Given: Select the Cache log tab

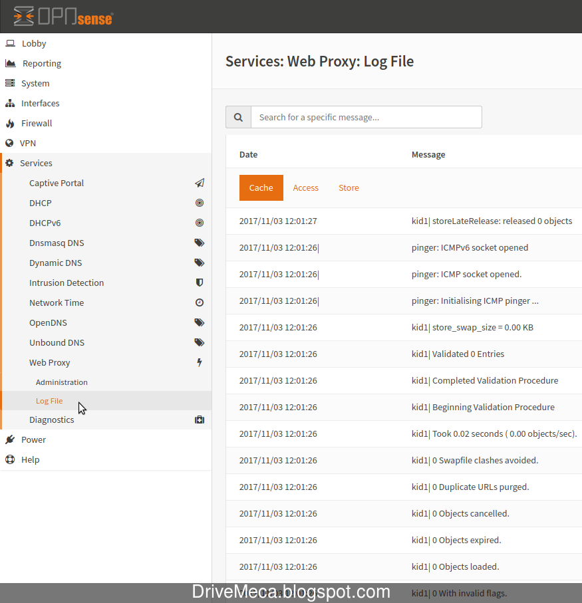Looking at the screenshot, I should point(261,187).
